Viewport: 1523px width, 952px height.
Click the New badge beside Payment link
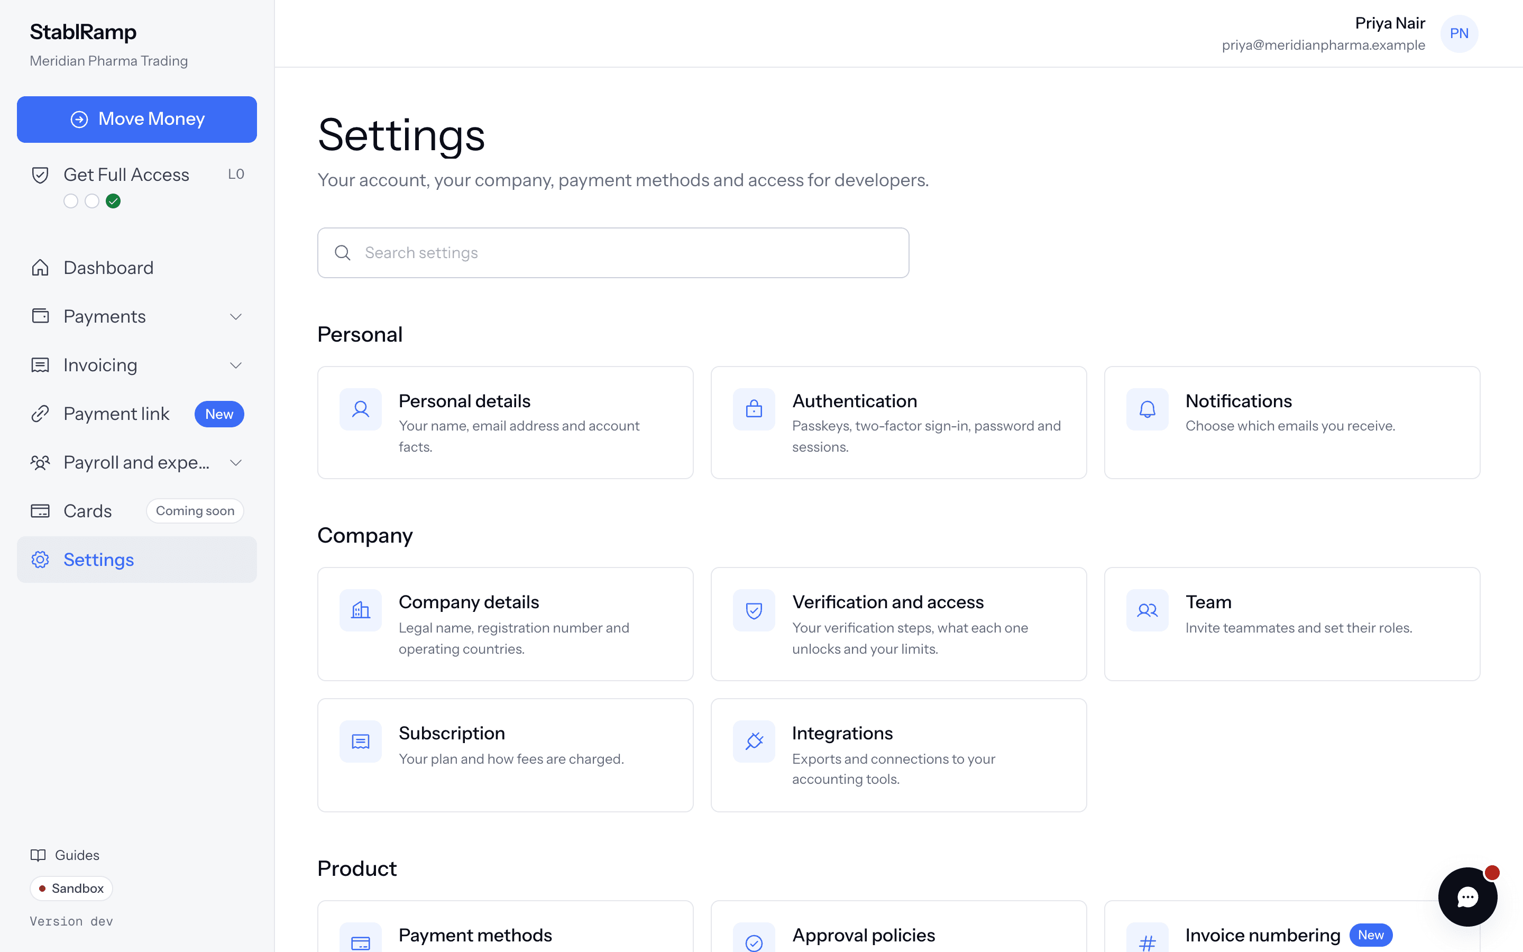tap(219, 414)
